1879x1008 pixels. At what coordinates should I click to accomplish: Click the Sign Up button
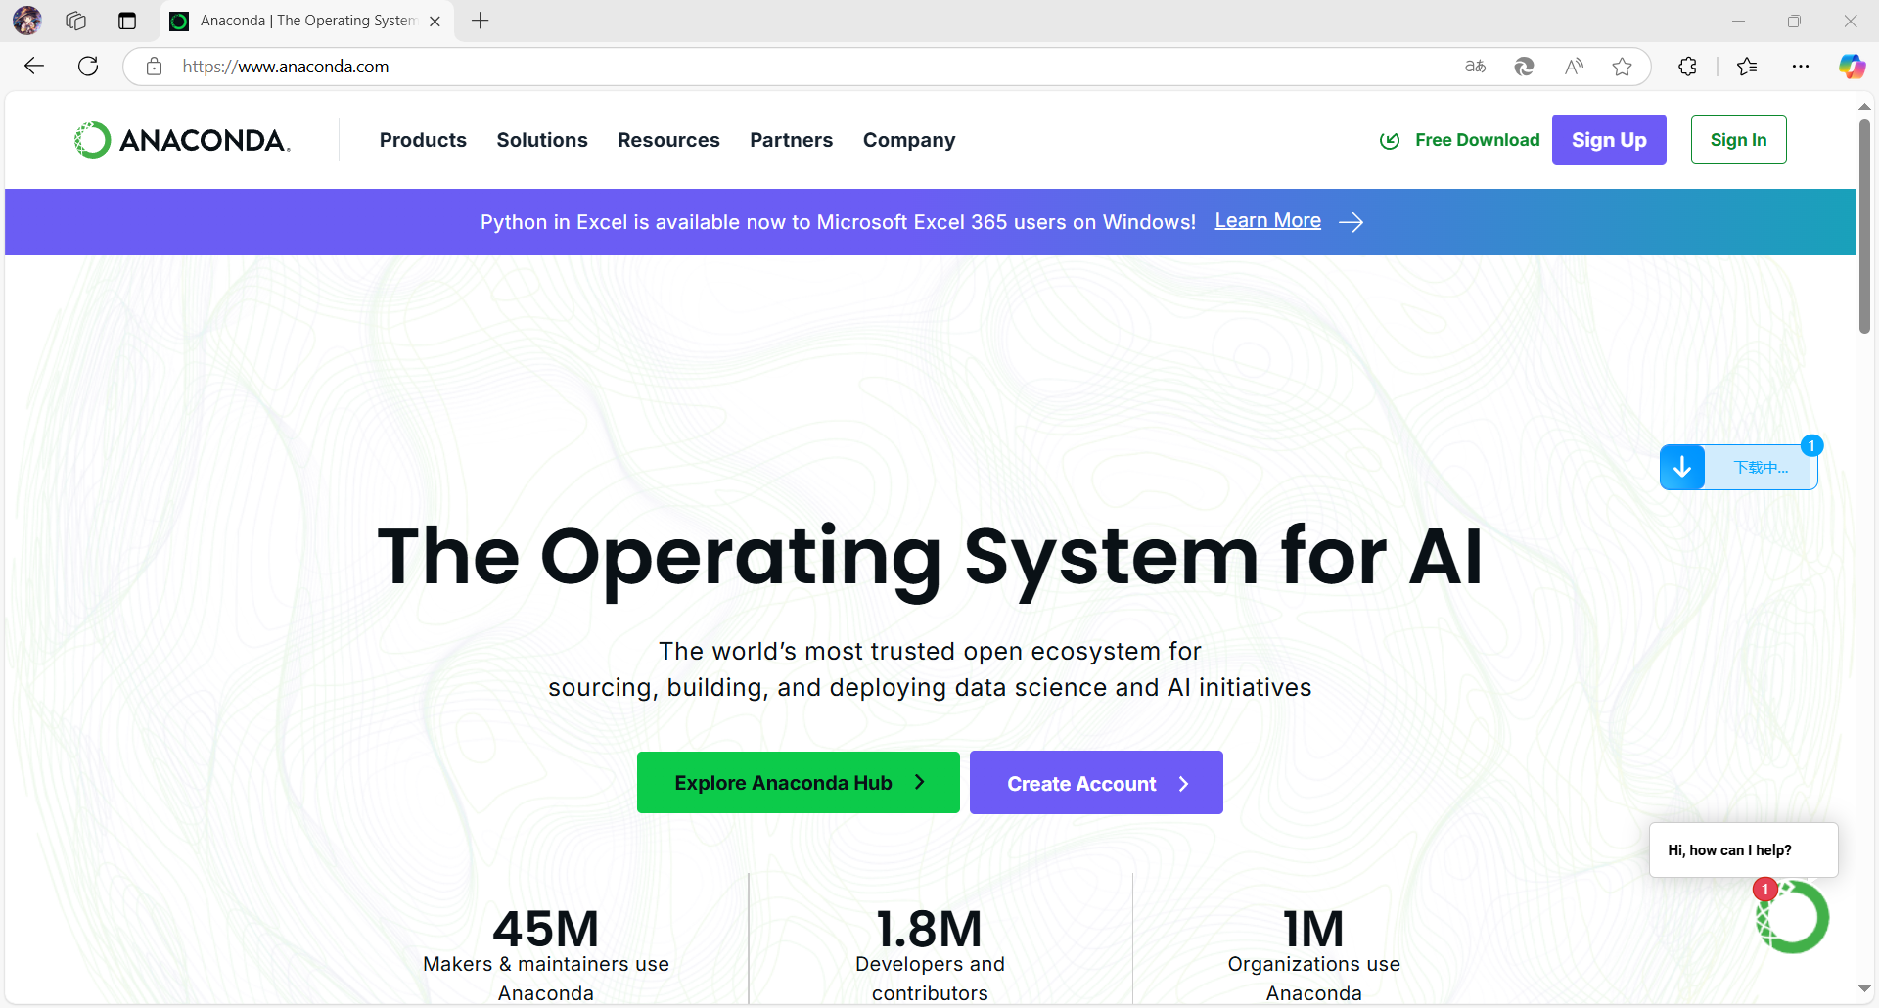coord(1609,140)
